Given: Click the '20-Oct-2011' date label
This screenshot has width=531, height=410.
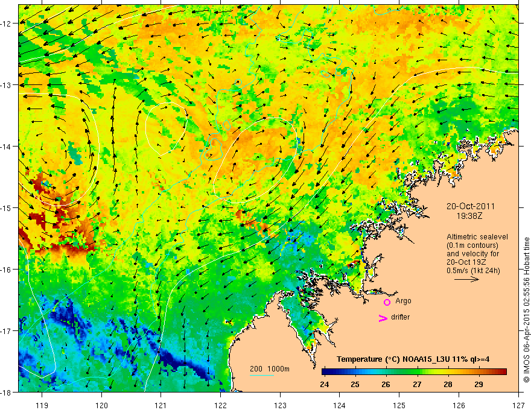Looking at the screenshot, I should [x=471, y=206].
